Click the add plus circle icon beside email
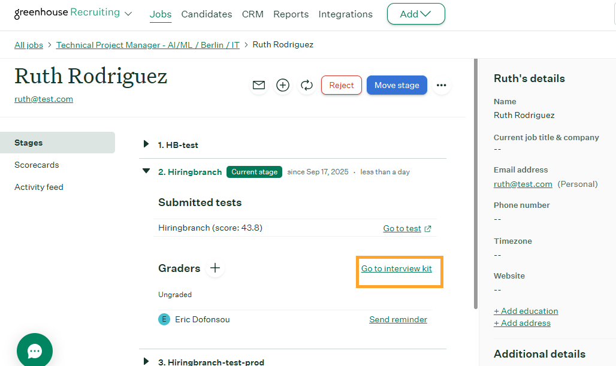The width and height of the screenshot is (616, 366). 283,86
